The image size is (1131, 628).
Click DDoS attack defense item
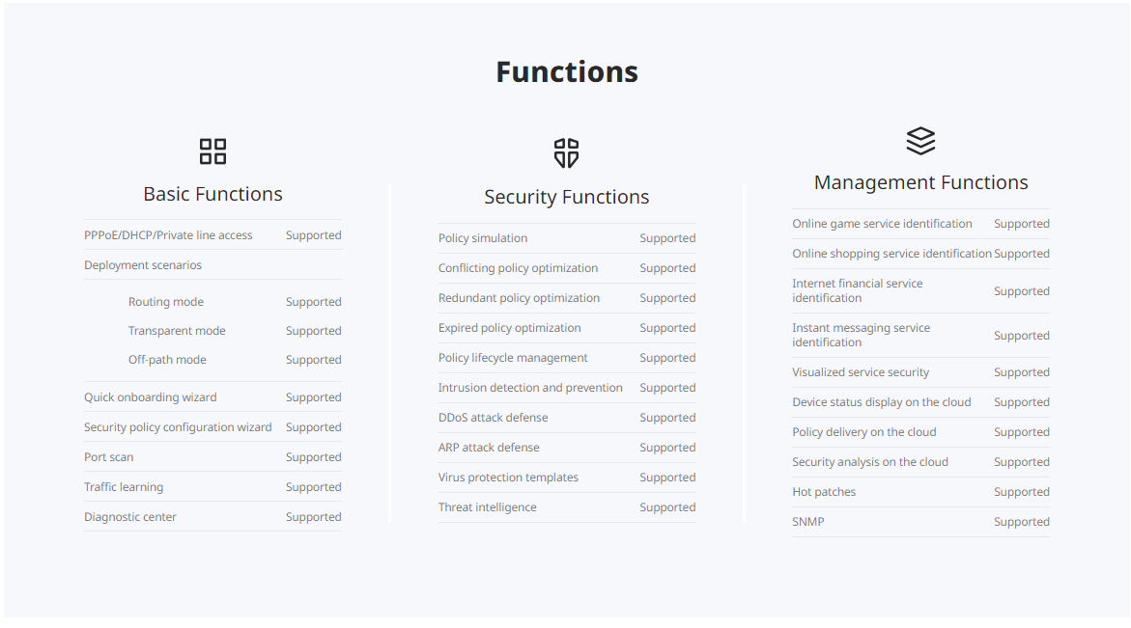pyautogui.click(x=493, y=418)
